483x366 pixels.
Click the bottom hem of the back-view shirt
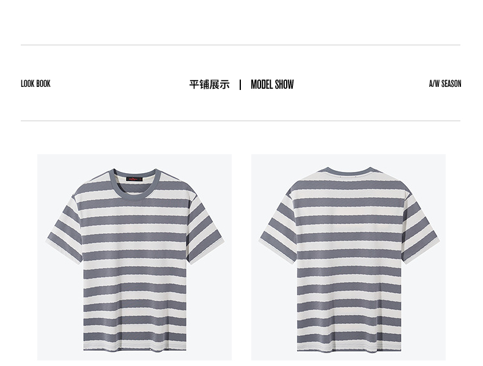click(349, 346)
